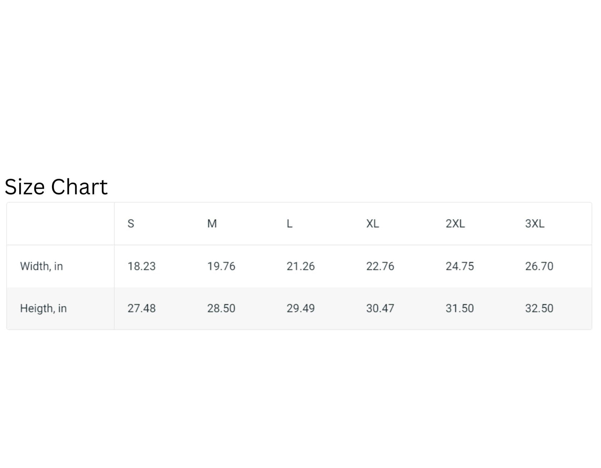
Task: Click the 28.50 height value
Action: coord(221,309)
